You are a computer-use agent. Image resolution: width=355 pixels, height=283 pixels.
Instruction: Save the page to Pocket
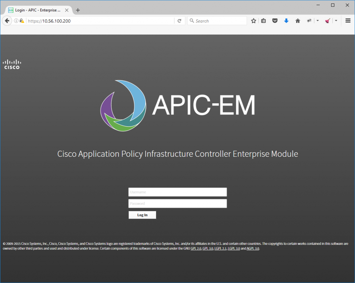[x=275, y=20]
